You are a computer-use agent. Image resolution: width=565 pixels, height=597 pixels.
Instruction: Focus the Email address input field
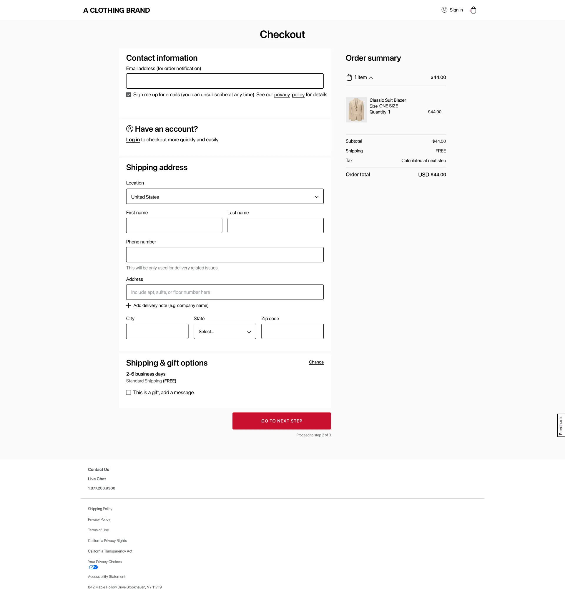(x=225, y=81)
